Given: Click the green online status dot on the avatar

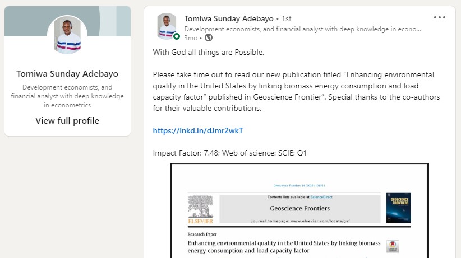Looking at the screenshot, I should tap(177, 37).
